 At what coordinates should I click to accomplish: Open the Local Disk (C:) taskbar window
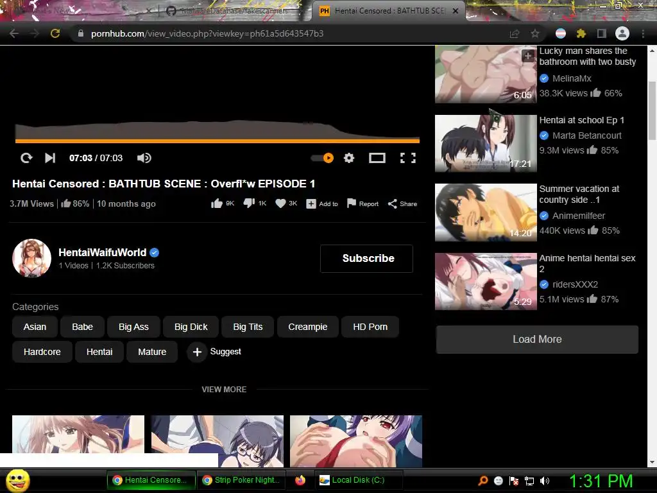click(358, 480)
